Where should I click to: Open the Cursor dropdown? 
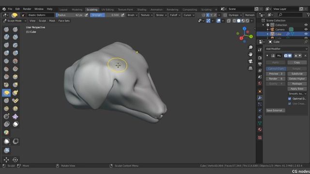pos(189,15)
